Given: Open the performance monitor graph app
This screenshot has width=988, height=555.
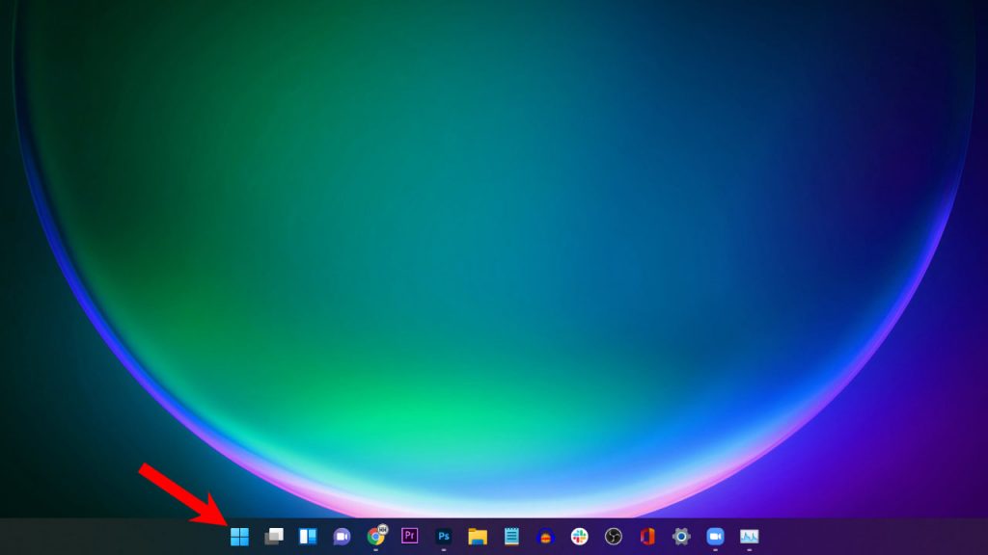Looking at the screenshot, I should point(749,536).
